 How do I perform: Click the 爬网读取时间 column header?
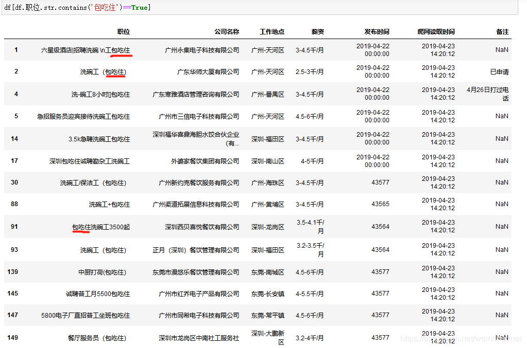436,32
